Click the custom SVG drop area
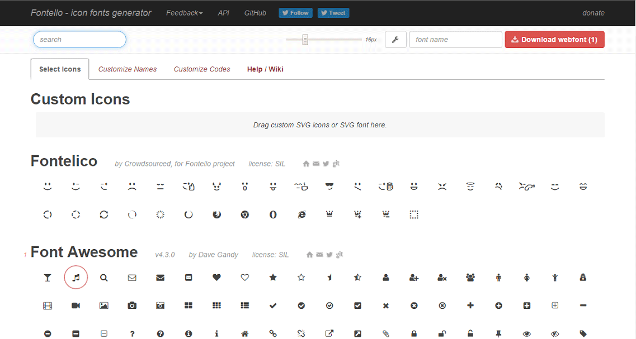 point(320,125)
